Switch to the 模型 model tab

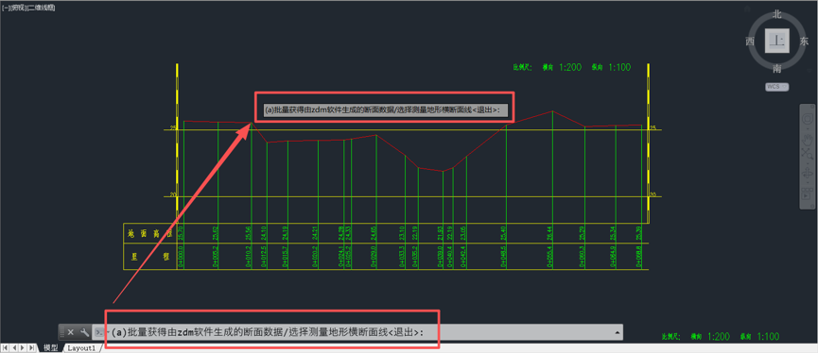click(x=51, y=347)
